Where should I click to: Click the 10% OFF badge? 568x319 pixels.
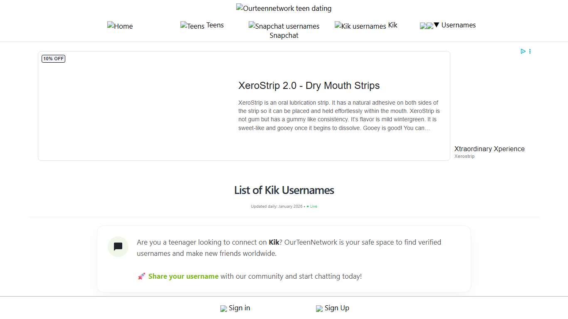point(53,59)
